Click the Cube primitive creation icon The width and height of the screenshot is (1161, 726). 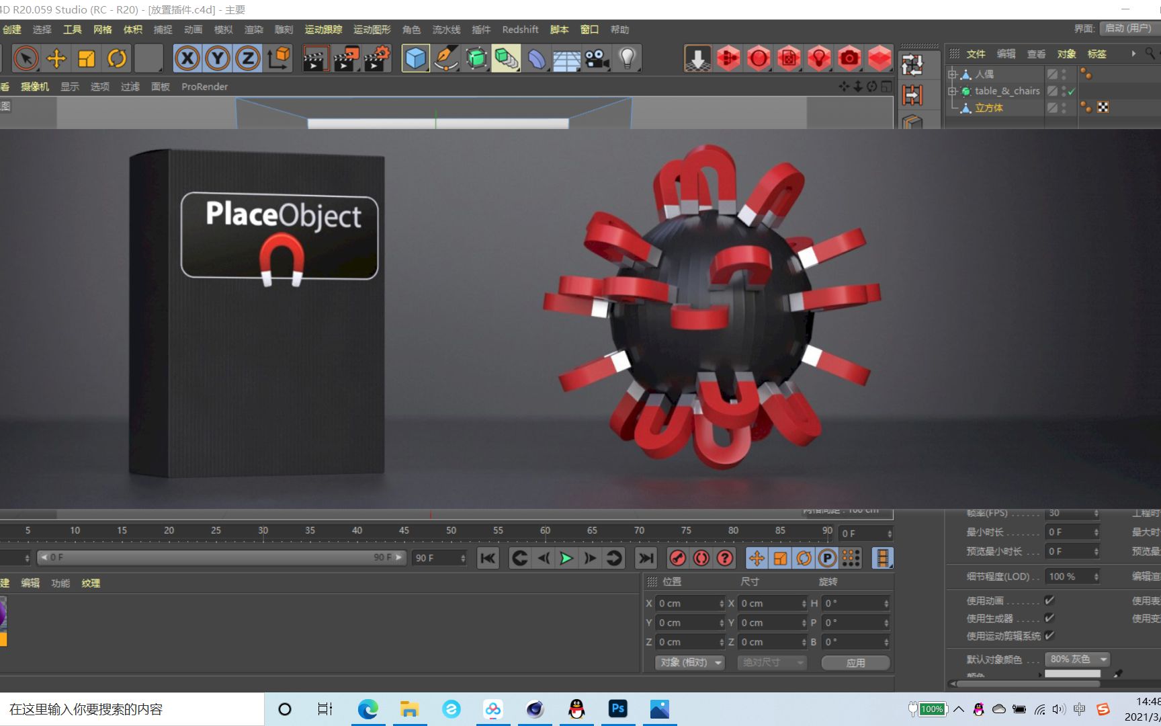(x=415, y=58)
